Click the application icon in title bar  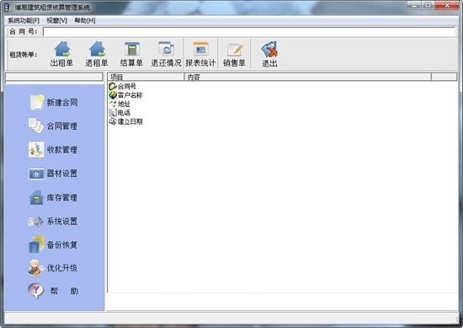point(7,7)
